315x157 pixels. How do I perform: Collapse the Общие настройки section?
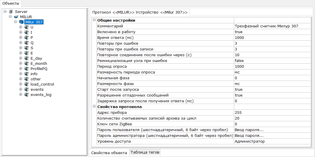click(x=94, y=20)
